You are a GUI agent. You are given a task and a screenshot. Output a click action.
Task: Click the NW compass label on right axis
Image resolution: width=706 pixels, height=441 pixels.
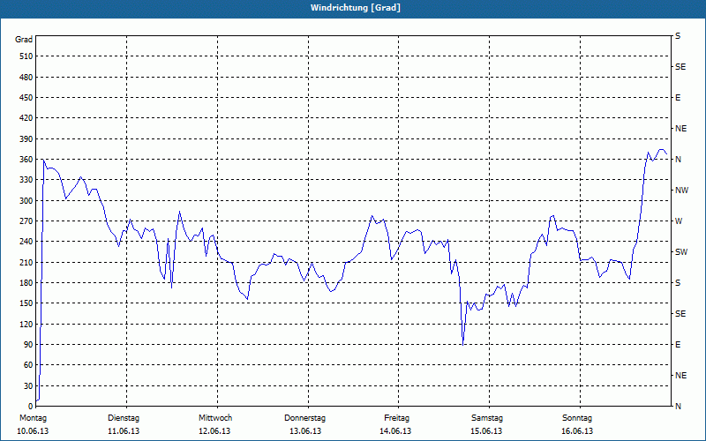pos(681,191)
